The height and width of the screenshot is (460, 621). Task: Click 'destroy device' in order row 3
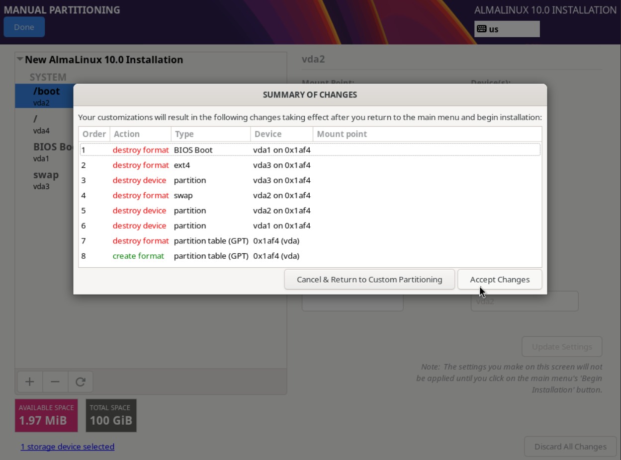[139, 180]
